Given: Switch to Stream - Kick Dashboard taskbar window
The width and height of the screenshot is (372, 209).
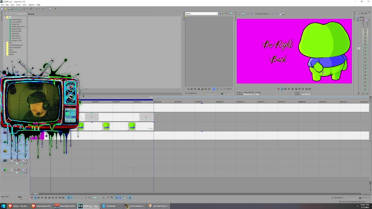Looking at the screenshot, I should pyautogui.click(x=18, y=206).
